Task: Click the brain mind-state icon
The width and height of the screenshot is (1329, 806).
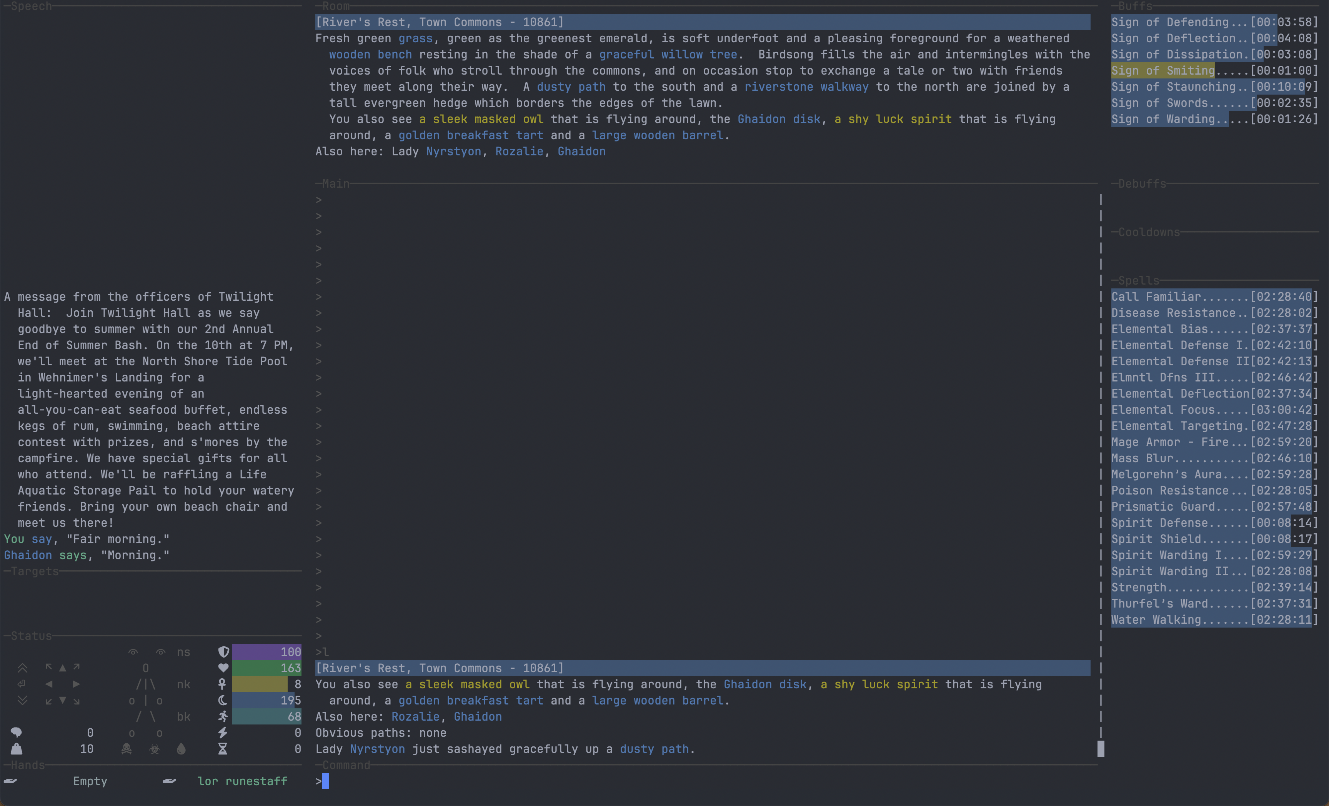Action: [16, 733]
